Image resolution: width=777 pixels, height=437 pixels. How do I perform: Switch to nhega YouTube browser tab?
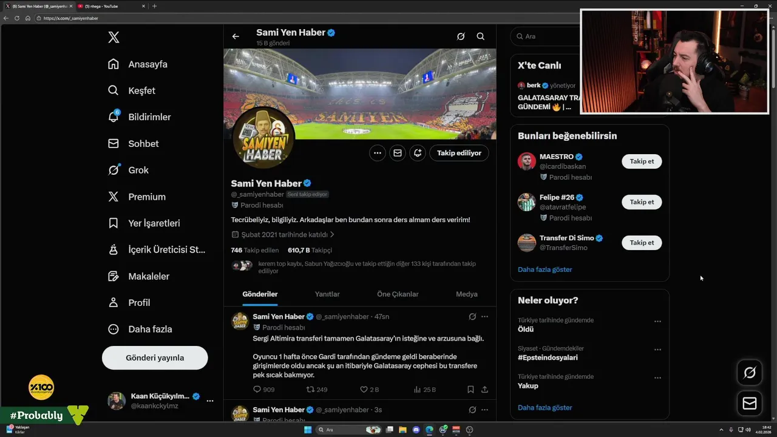pos(110,6)
